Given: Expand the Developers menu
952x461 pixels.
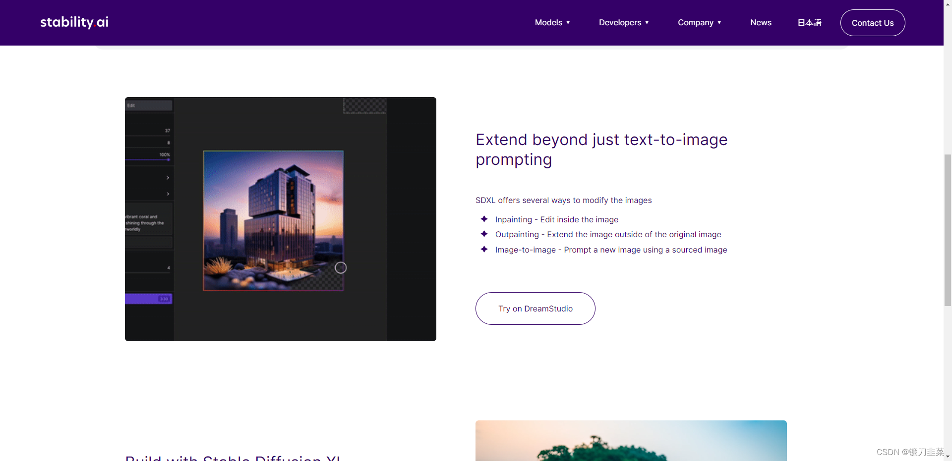Looking at the screenshot, I should 624,23.
